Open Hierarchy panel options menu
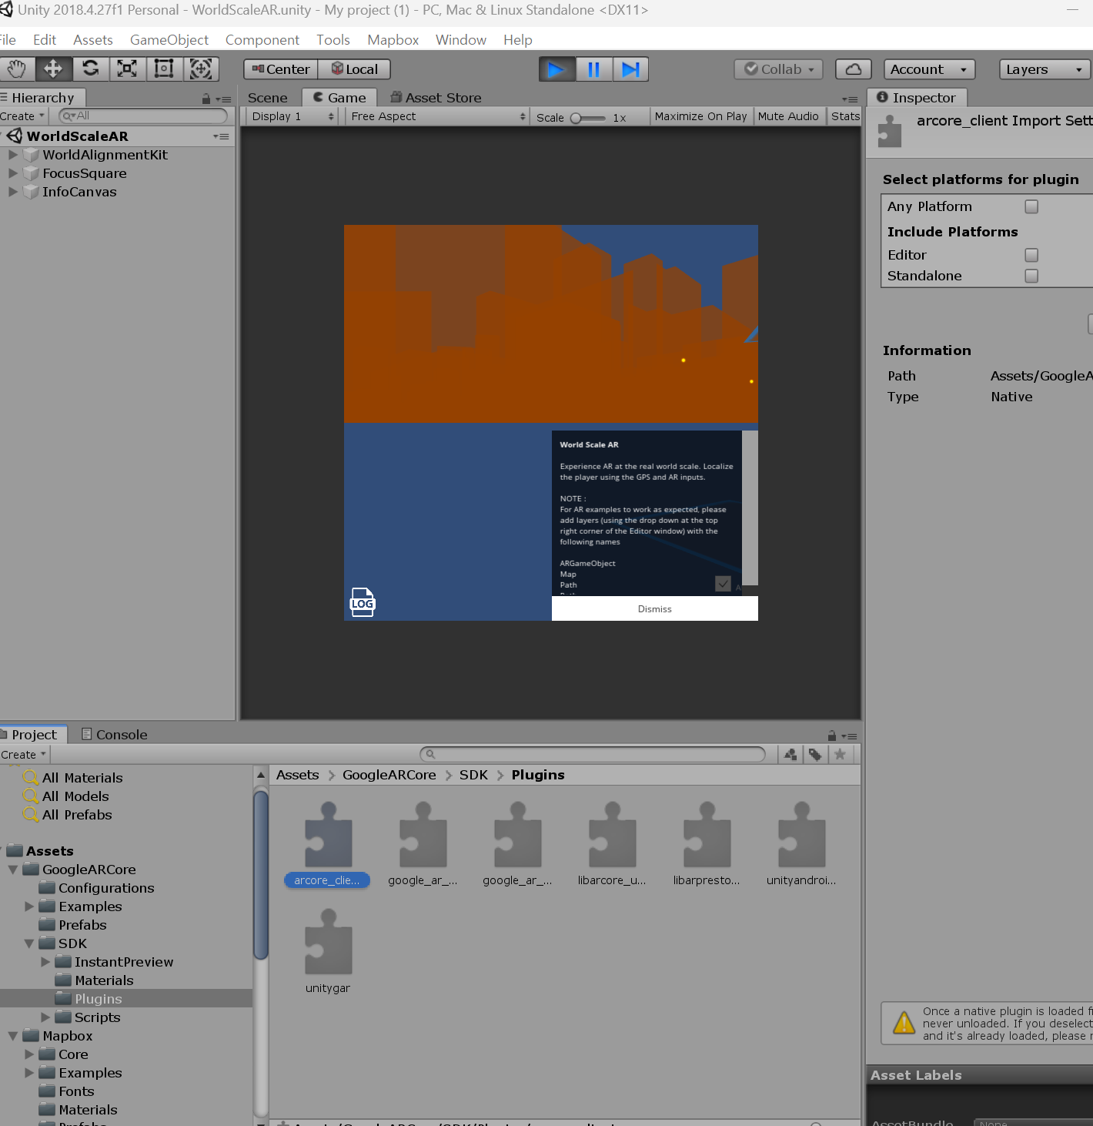This screenshot has height=1126, width=1093. click(x=223, y=99)
